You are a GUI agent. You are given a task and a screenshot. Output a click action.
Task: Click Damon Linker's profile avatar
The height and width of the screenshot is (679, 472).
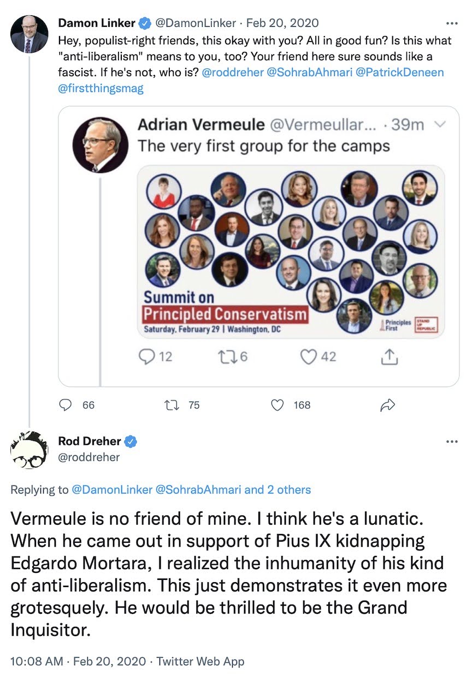(29, 34)
